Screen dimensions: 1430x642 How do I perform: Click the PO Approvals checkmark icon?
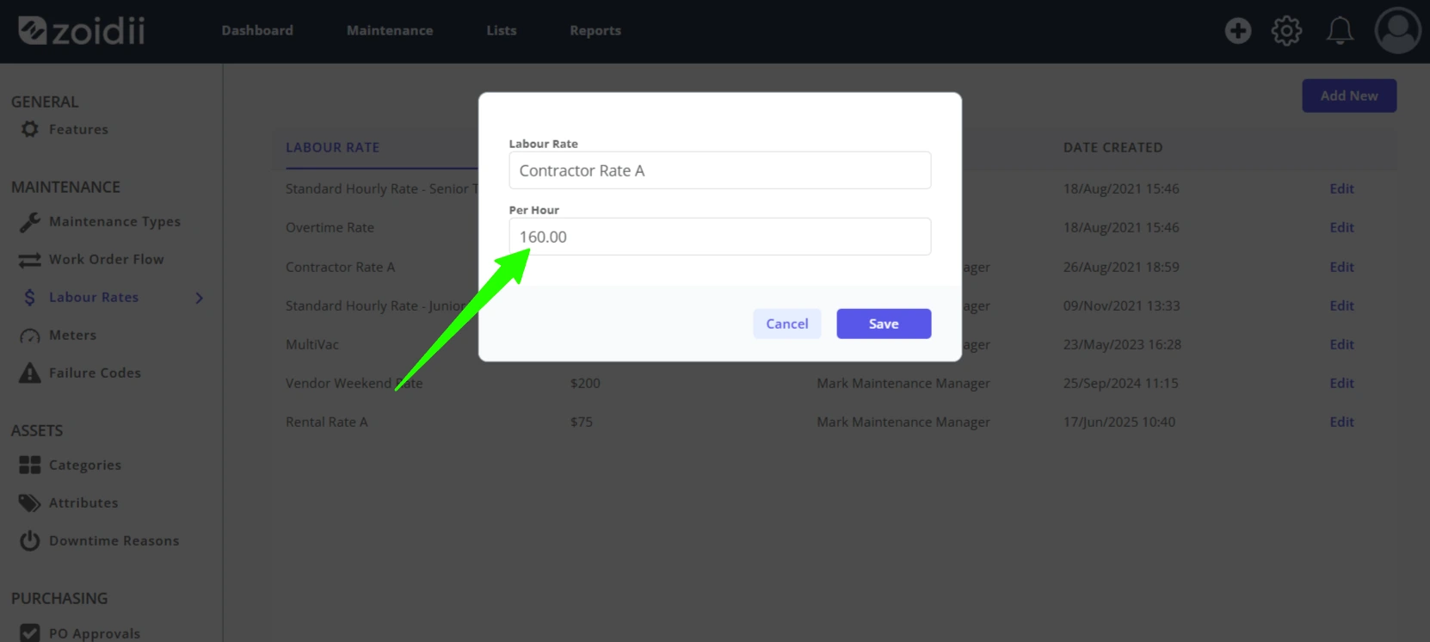click(x=30, y=633)
